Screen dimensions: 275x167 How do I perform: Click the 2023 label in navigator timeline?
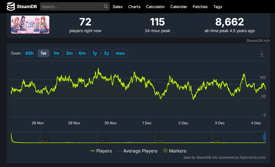[102, 140]
